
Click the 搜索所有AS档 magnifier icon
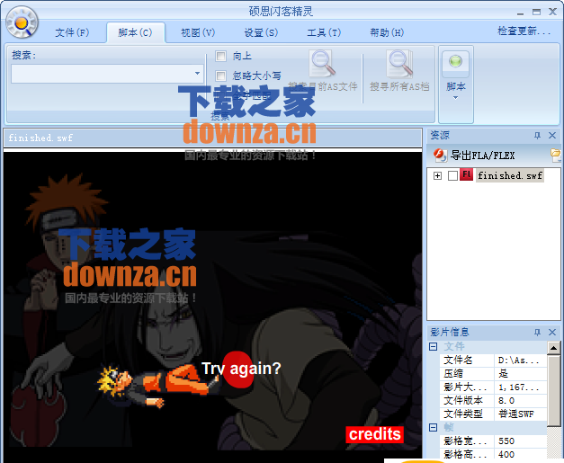pos(399,64)
